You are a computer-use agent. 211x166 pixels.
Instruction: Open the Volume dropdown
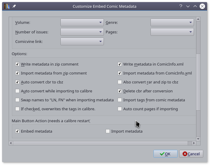82,22
